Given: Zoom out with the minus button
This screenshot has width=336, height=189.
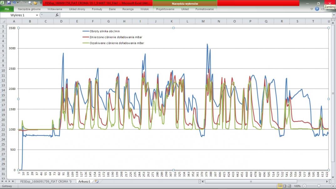Looking at the screenshot, I should pyautogui.click(x=304, y=186).
